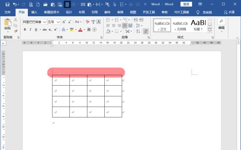241x150 pixels.
Task: Click the Cut scissors icon
Action: click(16, 20)
